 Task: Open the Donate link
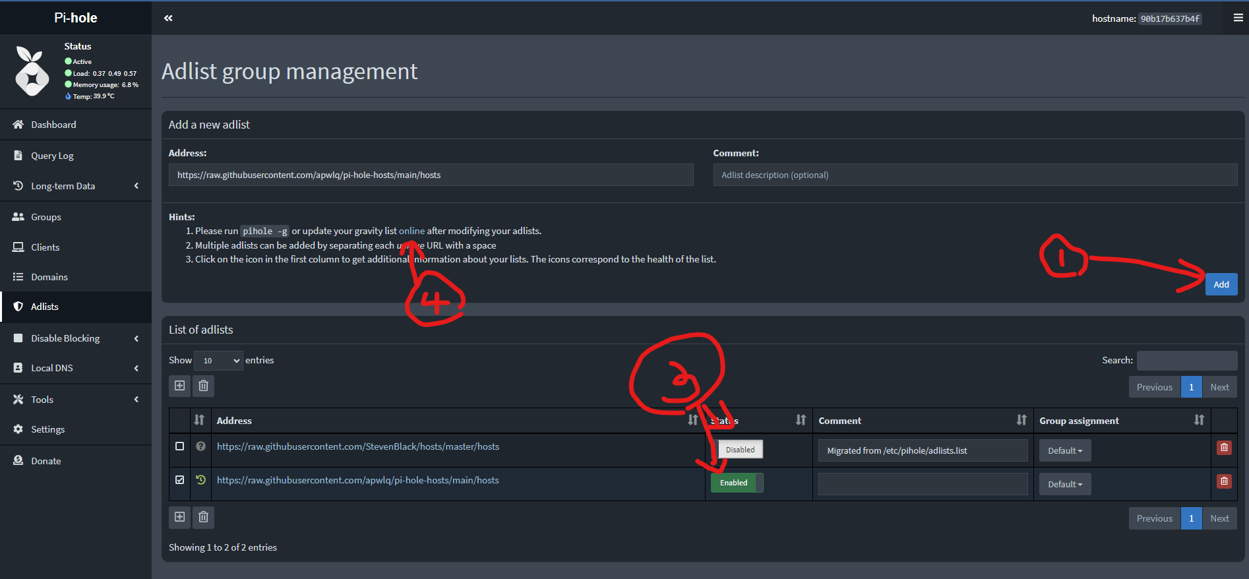(x=76, y=461)
